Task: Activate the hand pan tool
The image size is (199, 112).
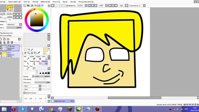Action: (x=35, y=53)
